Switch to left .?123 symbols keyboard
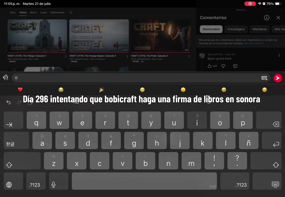The width and height of the screenshot is (285, 197). [x=36, y=181]
